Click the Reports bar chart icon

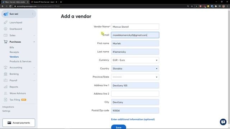tap(6, 87)
